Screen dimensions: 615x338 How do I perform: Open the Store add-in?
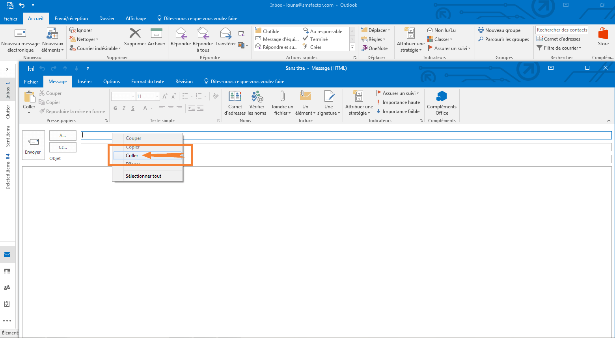coord(603,37)
